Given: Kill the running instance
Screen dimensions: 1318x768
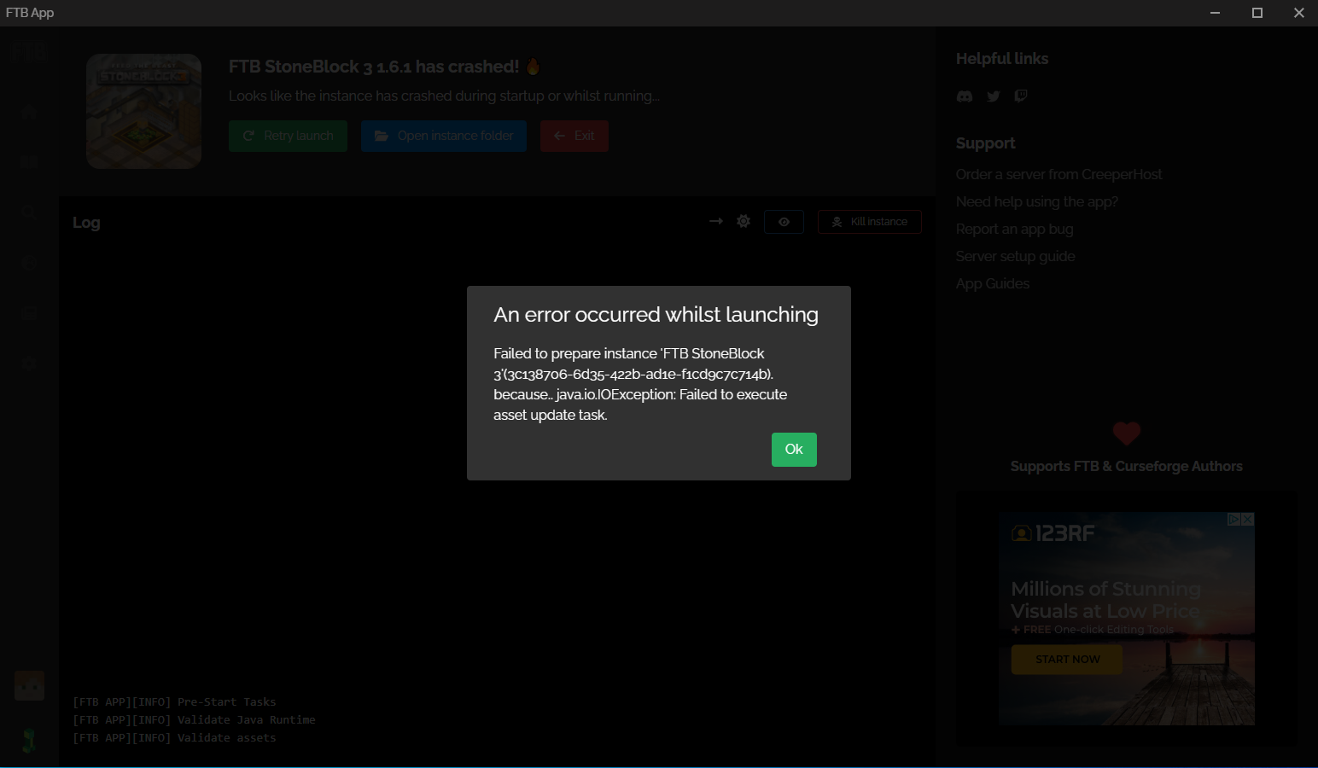Looking at the screenshot, I should (x=869, y=221).
